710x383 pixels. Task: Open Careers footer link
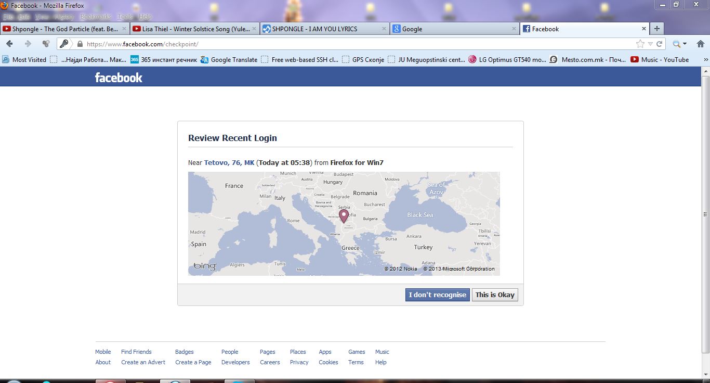(x=270, y=362)
